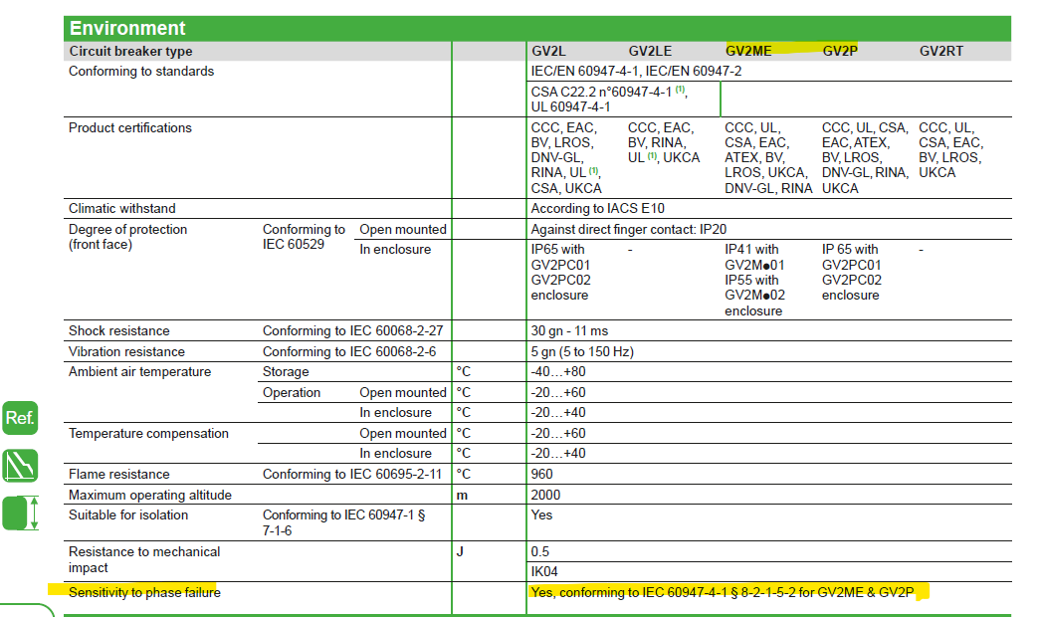Click the highlighted Sensitivity to phase failure label

[x=144, y=592]
